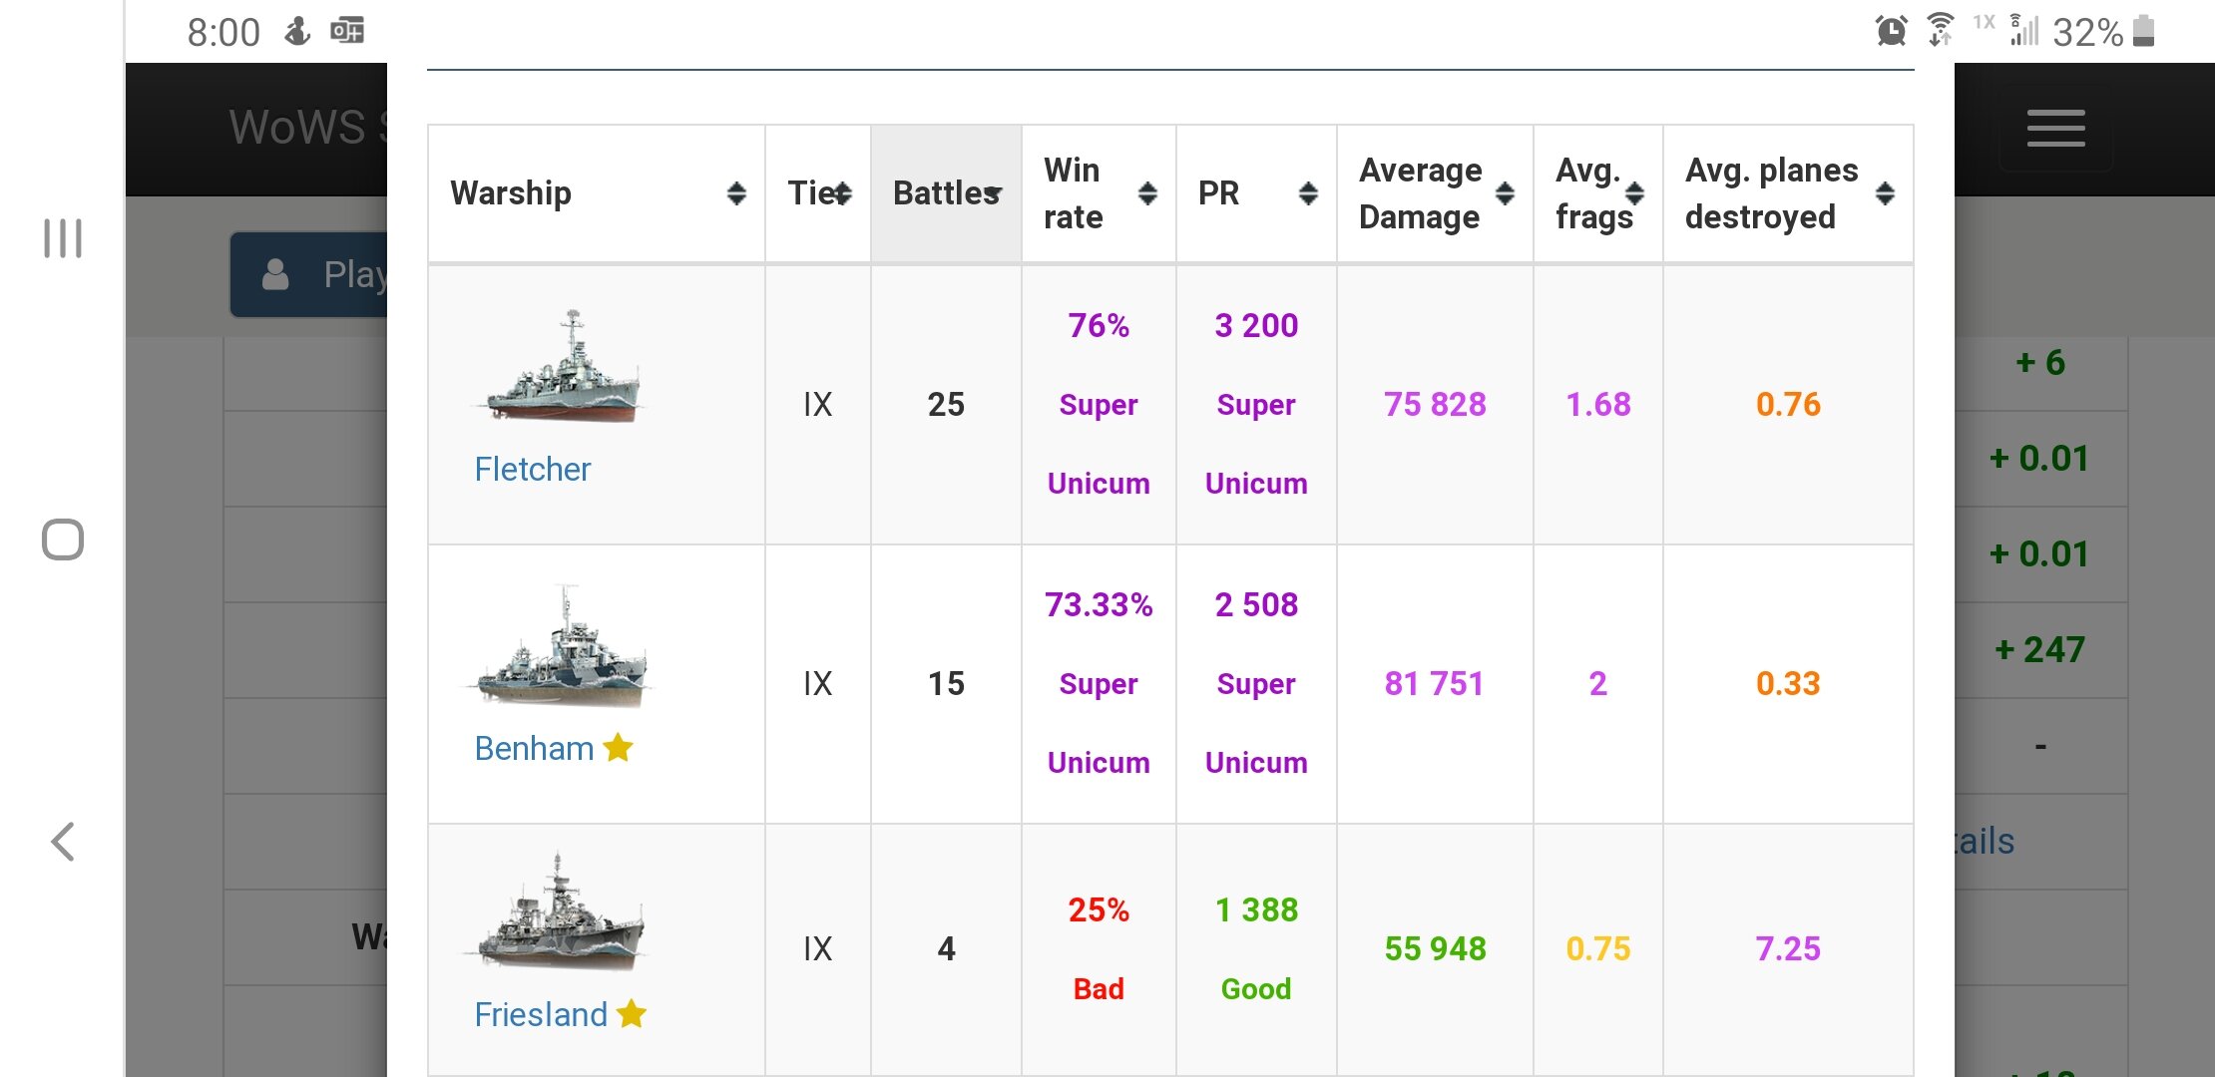This screenshot has height=1077, width=2215.
Task: Click the alarm clock status icon
Action: [1891, 31]
